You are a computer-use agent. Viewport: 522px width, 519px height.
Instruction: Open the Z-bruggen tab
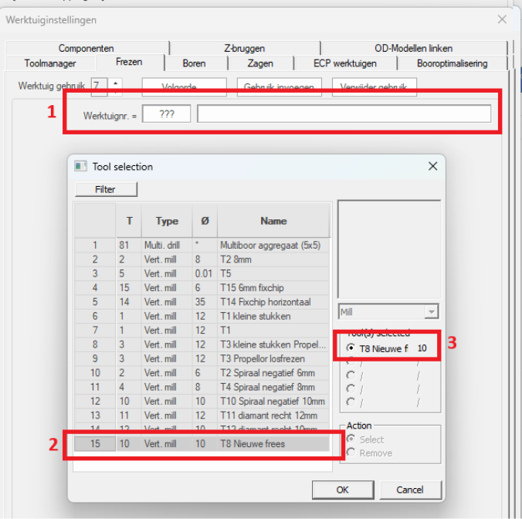pyautogui.click(x=245, y=49)
